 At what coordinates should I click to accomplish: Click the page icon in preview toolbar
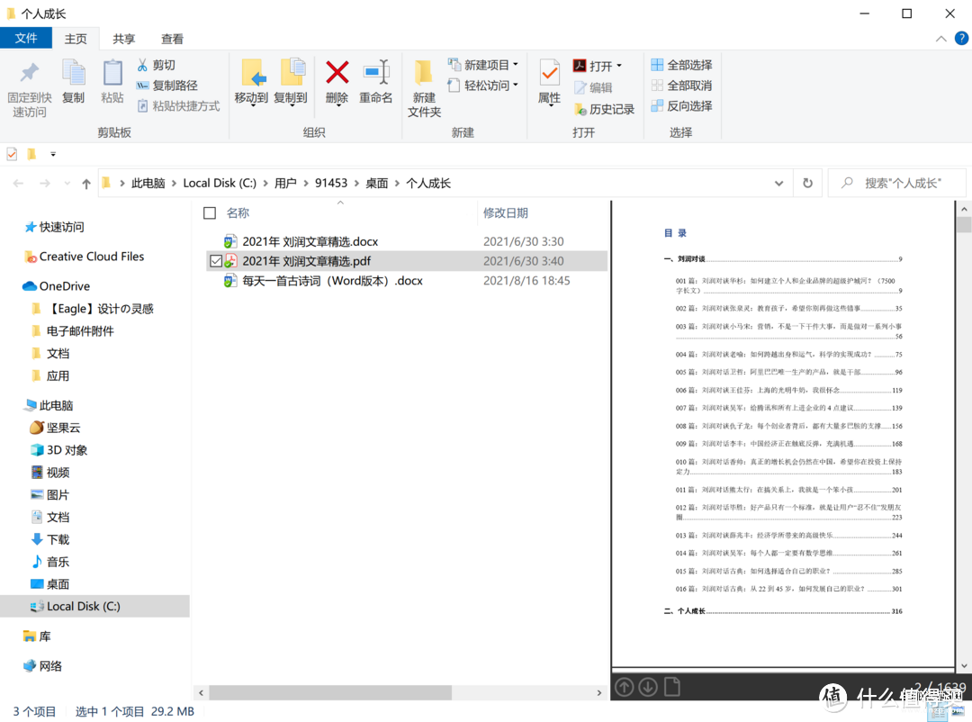point(672,687)
